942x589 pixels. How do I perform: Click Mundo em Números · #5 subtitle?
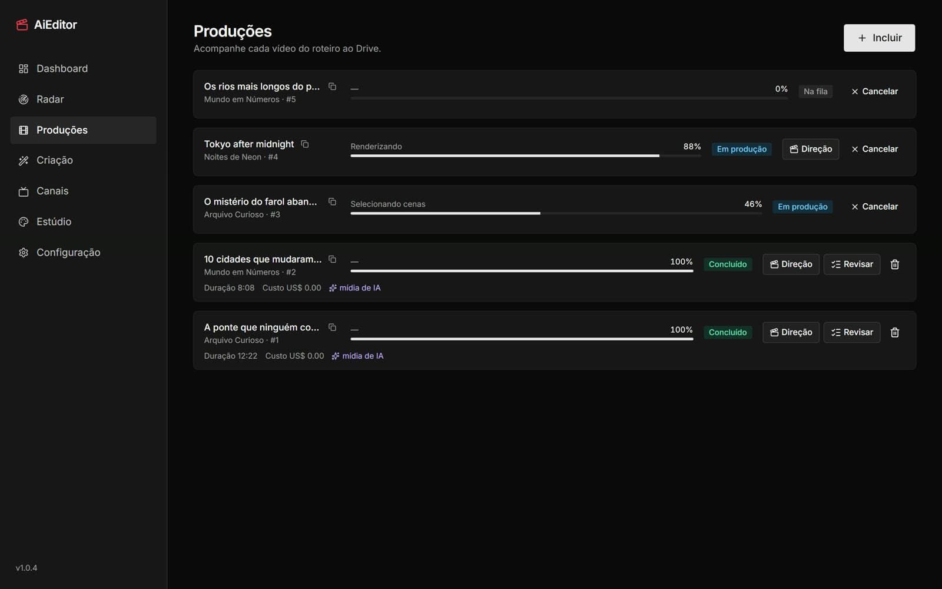(250, 100)
